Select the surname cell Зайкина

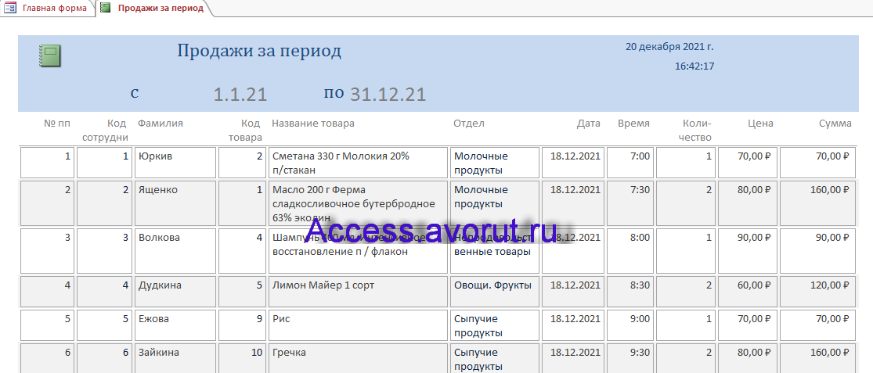[x=175, y=359]
